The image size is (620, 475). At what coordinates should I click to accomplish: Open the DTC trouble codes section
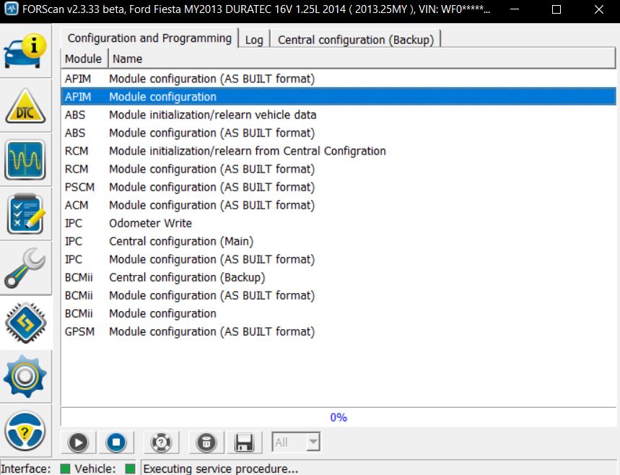click(26, 106)
